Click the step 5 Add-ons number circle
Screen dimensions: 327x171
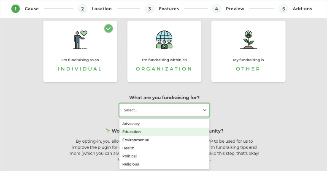(x=284, y=9)
